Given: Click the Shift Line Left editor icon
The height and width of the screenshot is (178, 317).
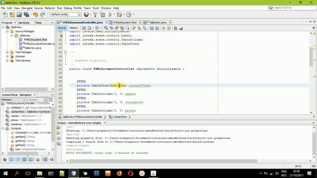Looking at the screenshot, I should coord(152,28).
